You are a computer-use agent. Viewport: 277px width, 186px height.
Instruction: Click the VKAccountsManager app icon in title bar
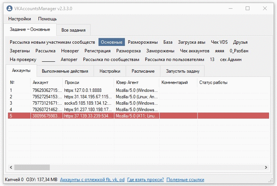pos(9,8)
